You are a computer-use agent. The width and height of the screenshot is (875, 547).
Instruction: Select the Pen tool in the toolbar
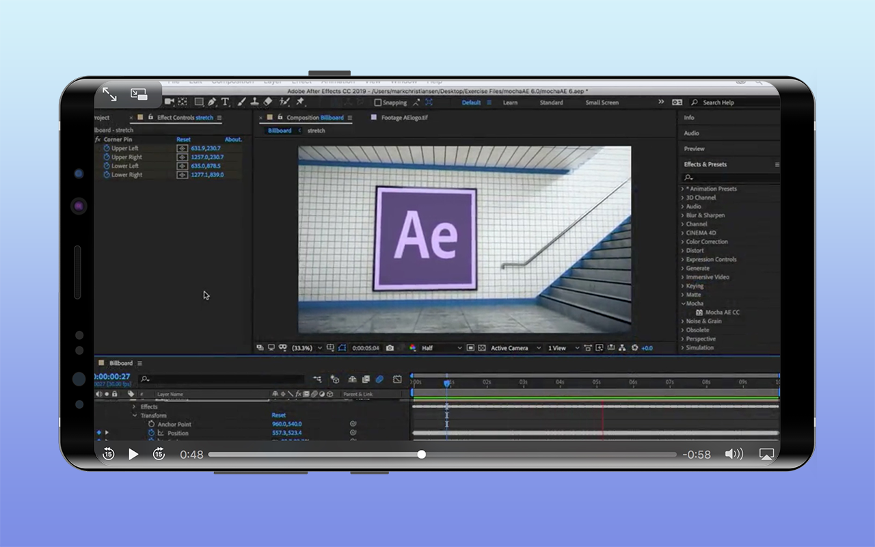click(213, 102)
